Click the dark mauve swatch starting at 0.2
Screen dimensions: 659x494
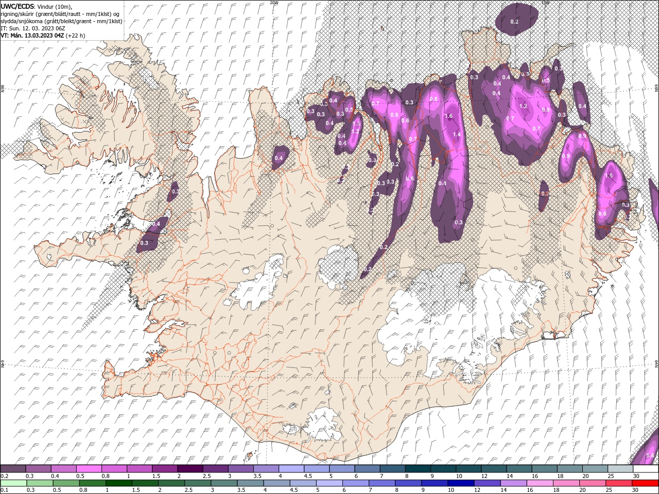[x=13, y=469]
